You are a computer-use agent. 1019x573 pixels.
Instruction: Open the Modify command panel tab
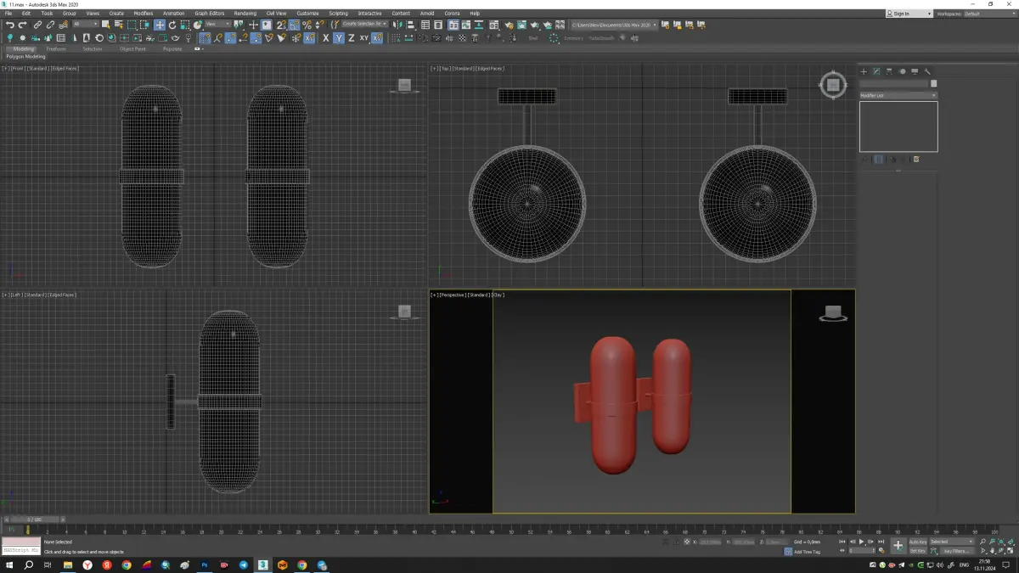876,71
